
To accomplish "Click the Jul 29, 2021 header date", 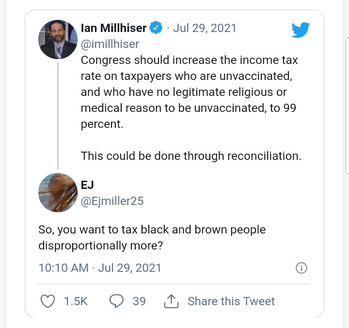I will point(205,28).
